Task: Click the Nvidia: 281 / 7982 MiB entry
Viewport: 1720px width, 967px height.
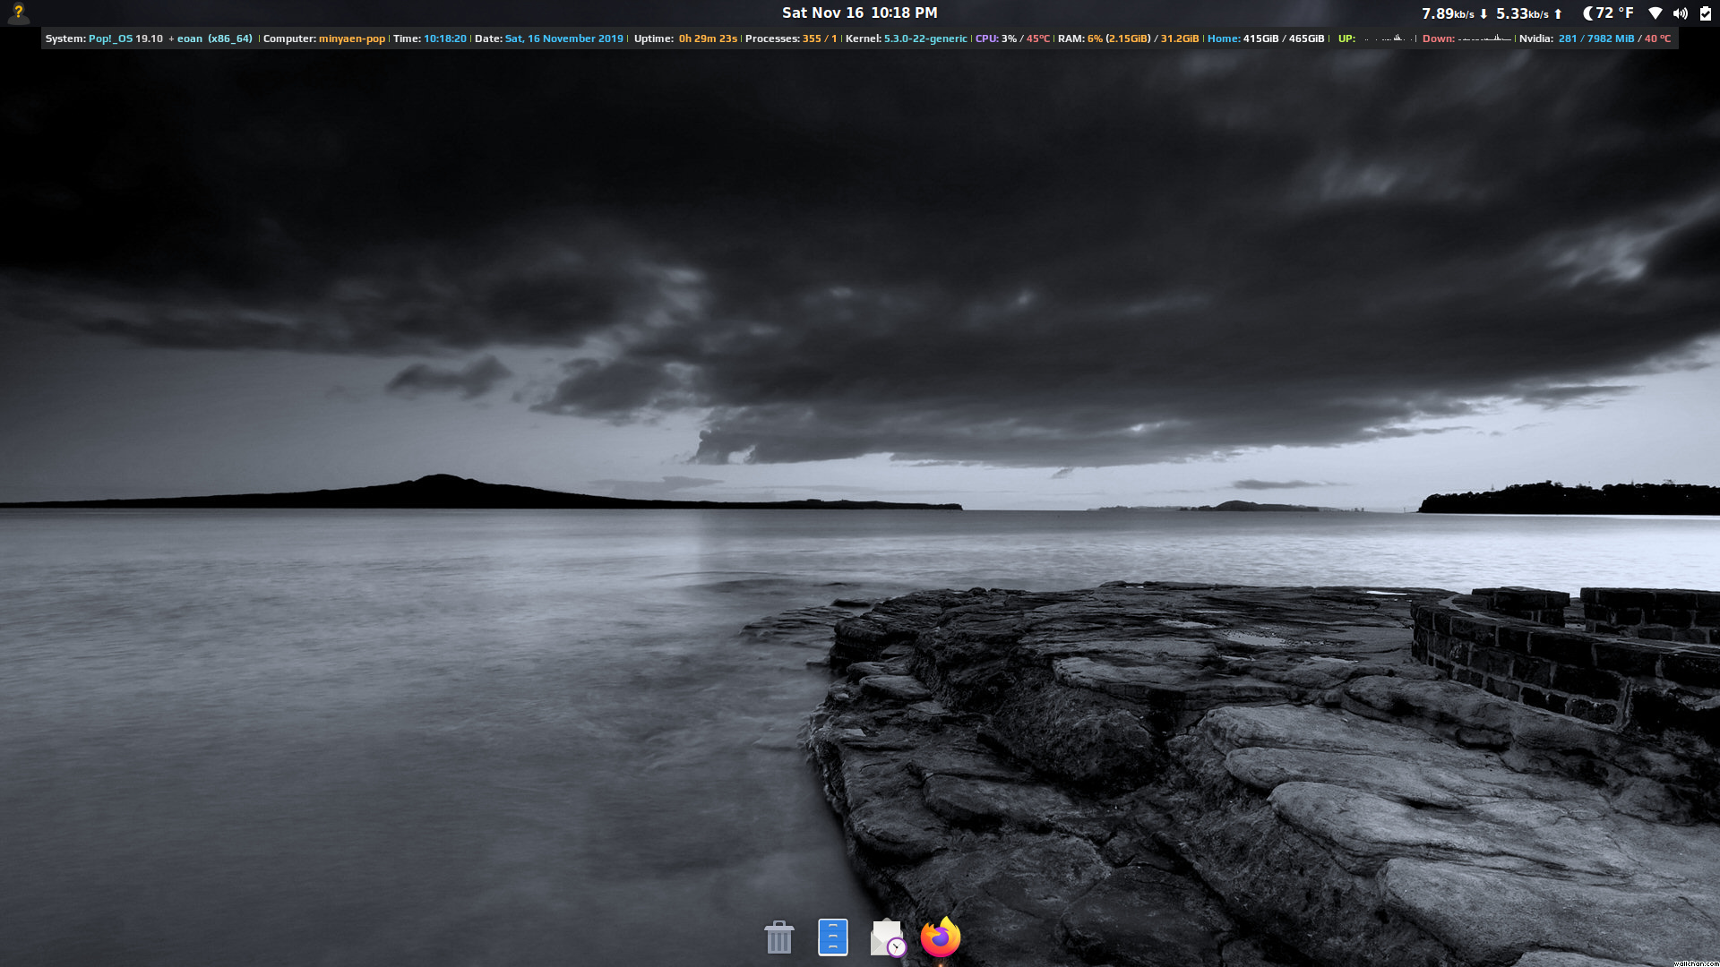Action: click(x=1577, y=39)
